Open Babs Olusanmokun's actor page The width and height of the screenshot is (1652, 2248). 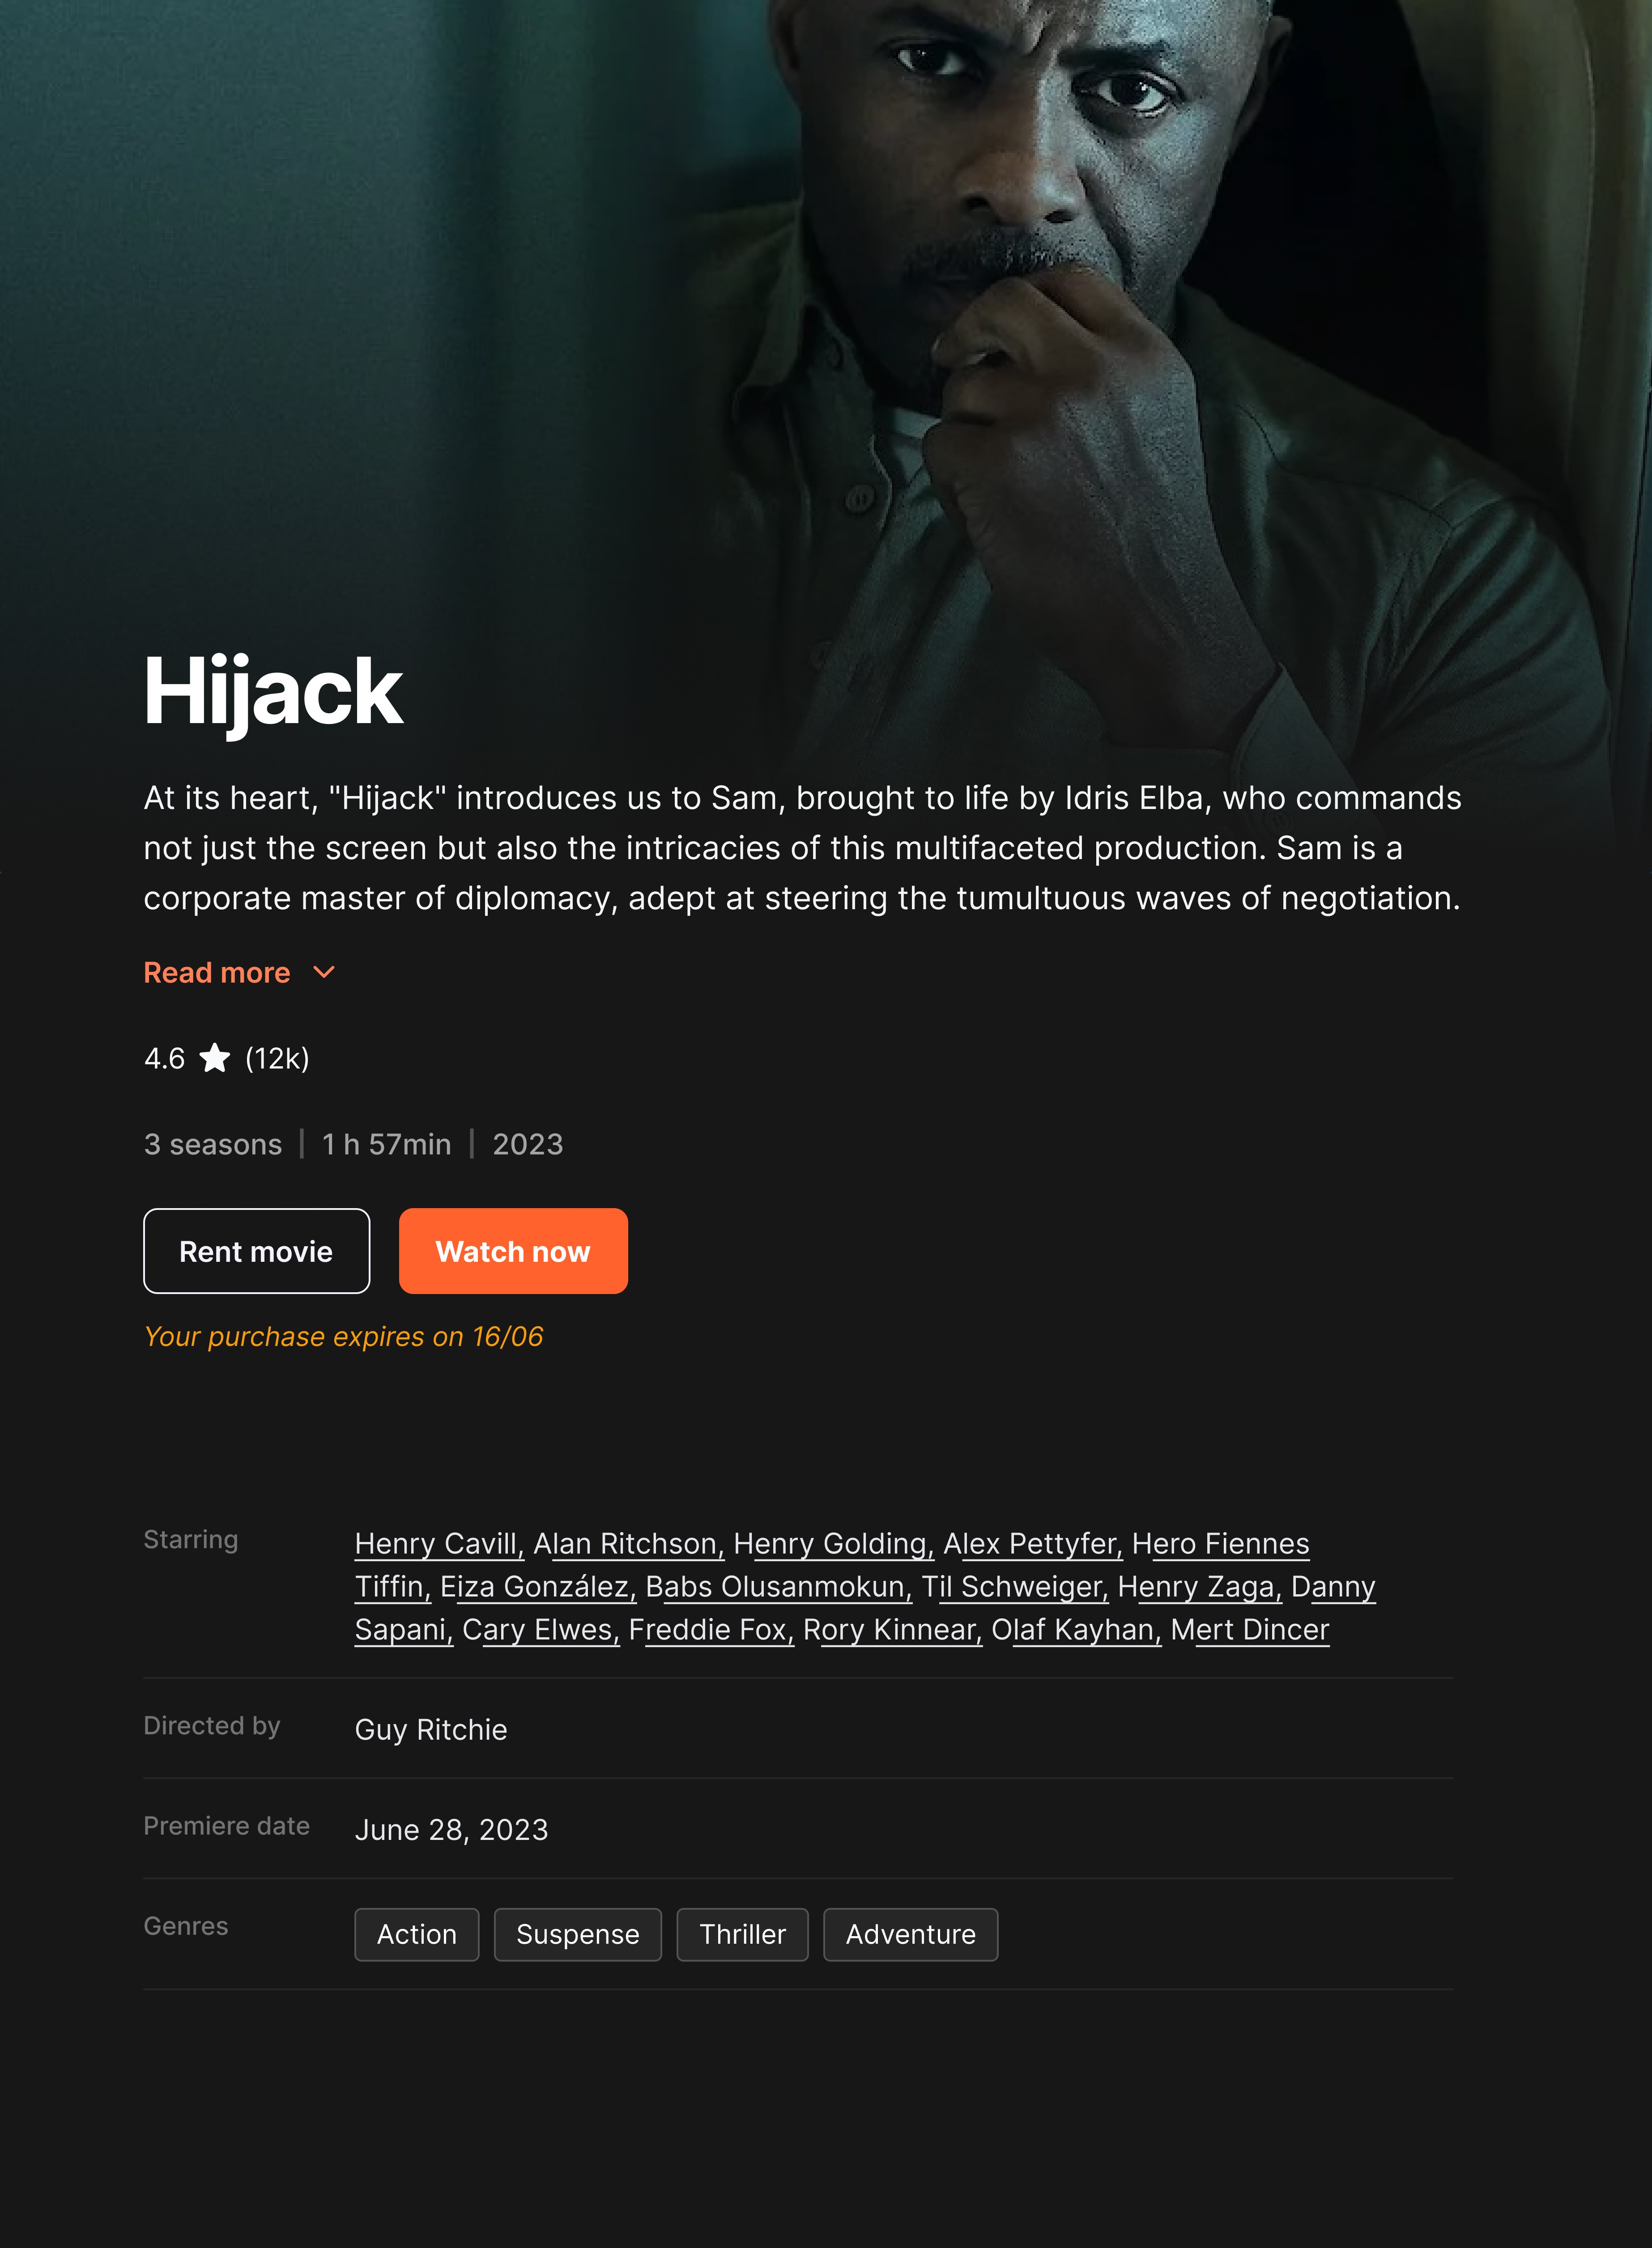coord(779,1586)
